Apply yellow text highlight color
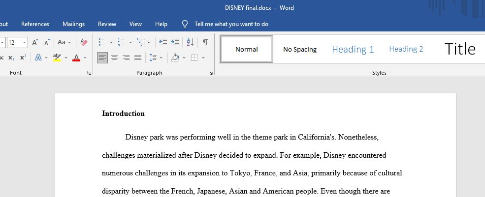Image resolution: width=485 pixels, height=197 pixels. coord(57,58)
